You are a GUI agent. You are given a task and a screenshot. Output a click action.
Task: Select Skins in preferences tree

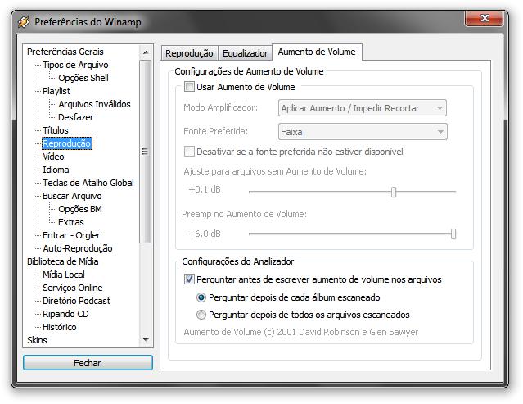tap(37, 340)
